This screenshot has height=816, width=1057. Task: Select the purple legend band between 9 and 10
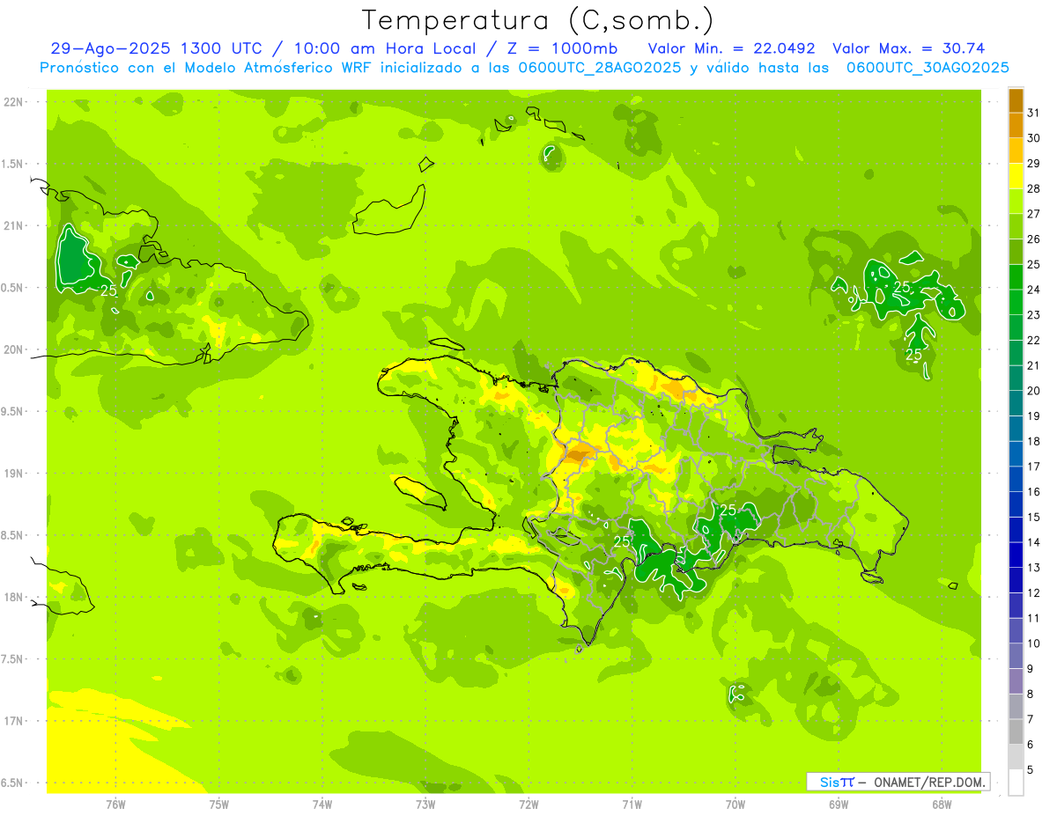(x=1016, y=656)
